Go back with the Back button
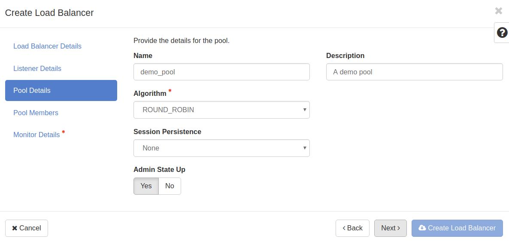The image size is (509, 242). 352,228
